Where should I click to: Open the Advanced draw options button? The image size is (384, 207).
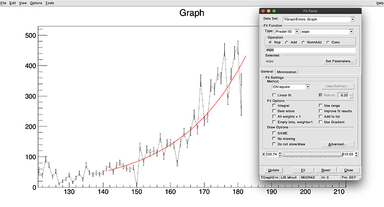point(337,144)
